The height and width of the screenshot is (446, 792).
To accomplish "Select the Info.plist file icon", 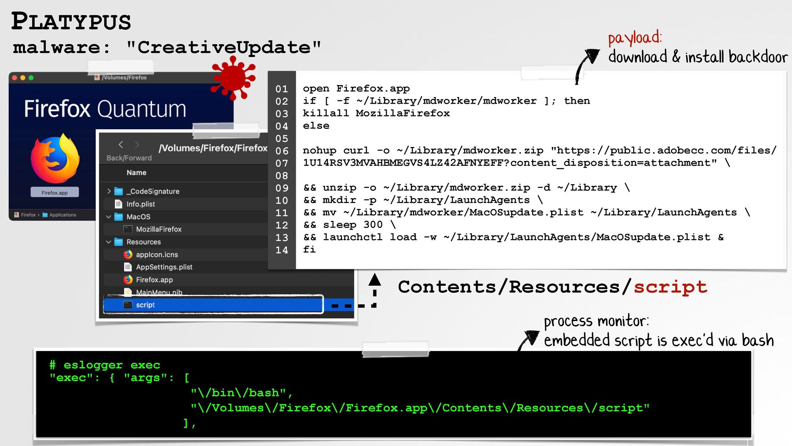I will click(x=119, y=204).
